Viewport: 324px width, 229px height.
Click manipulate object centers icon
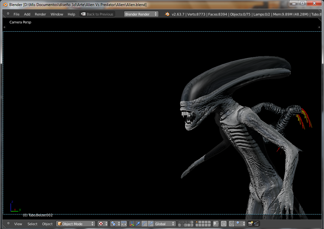pos(124,224)
